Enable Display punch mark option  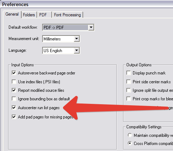[x=128, y=73]
